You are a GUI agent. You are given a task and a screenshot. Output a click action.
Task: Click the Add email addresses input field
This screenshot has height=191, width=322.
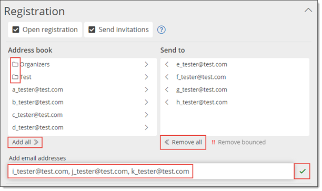coord(150,172)
